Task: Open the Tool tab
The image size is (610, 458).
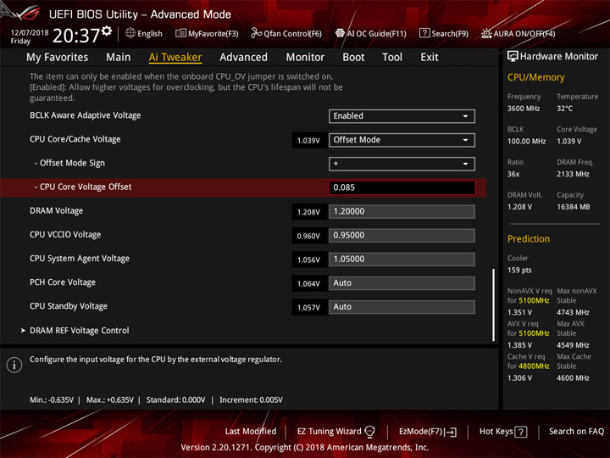Action: click(392, 58)
